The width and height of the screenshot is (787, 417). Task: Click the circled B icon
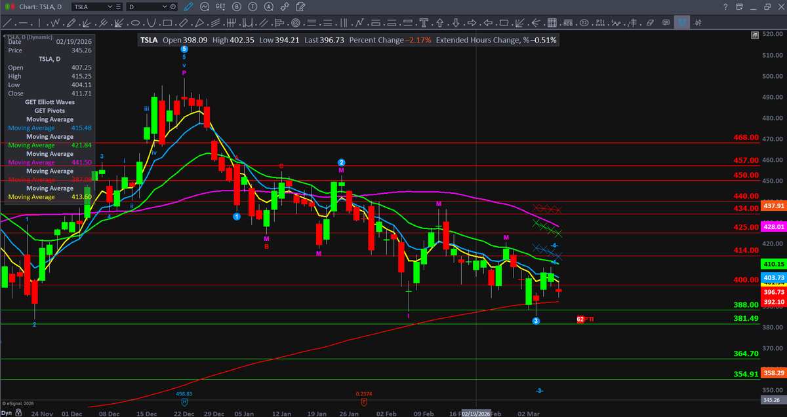click(236, 7)
